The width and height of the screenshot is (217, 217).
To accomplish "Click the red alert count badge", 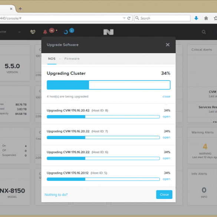I will point(52,30).
